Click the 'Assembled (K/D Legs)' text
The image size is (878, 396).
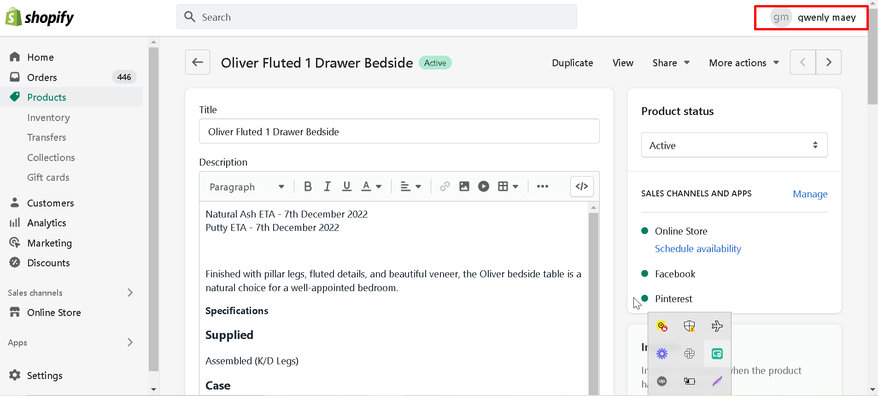tap(252, 361)
